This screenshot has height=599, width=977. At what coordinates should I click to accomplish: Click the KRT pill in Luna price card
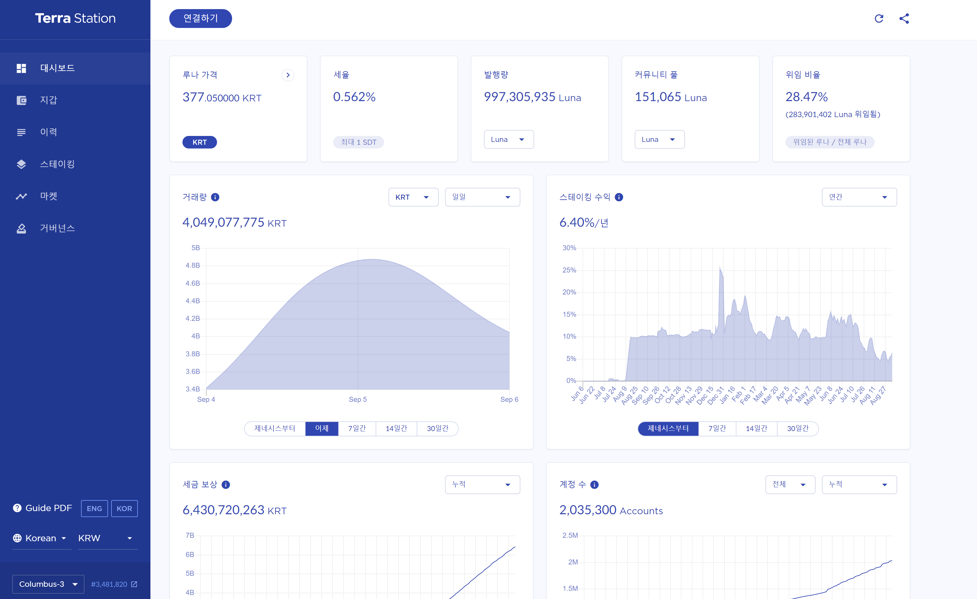click(x=199, y=142)
